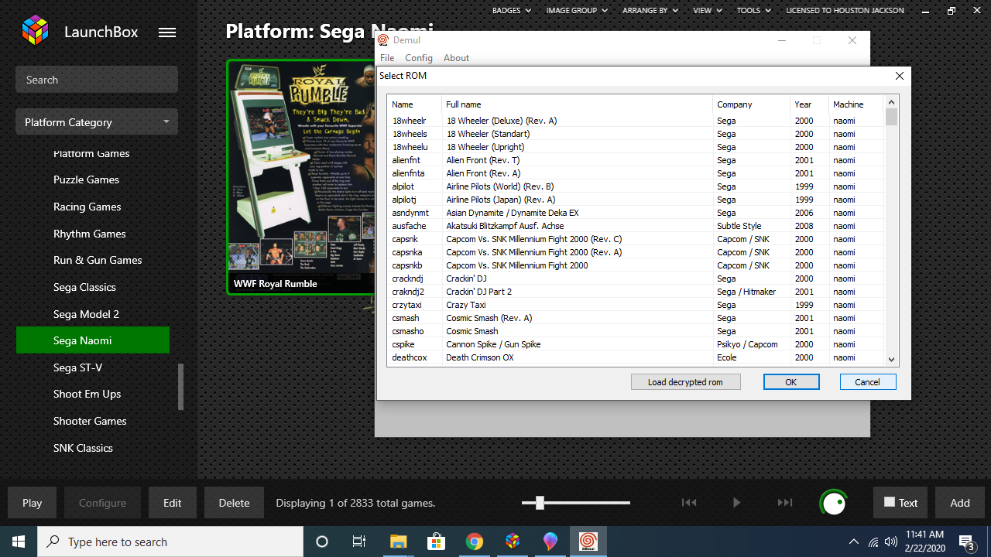
Task: Skip to the previous track icon
Action: point(688,502)
